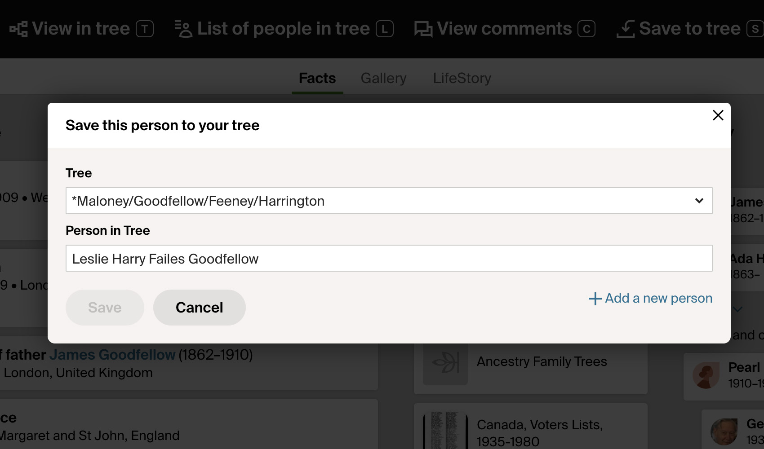Click the View comments speech bubble icon
Screen dimensions: 764x449
point(423,29)
